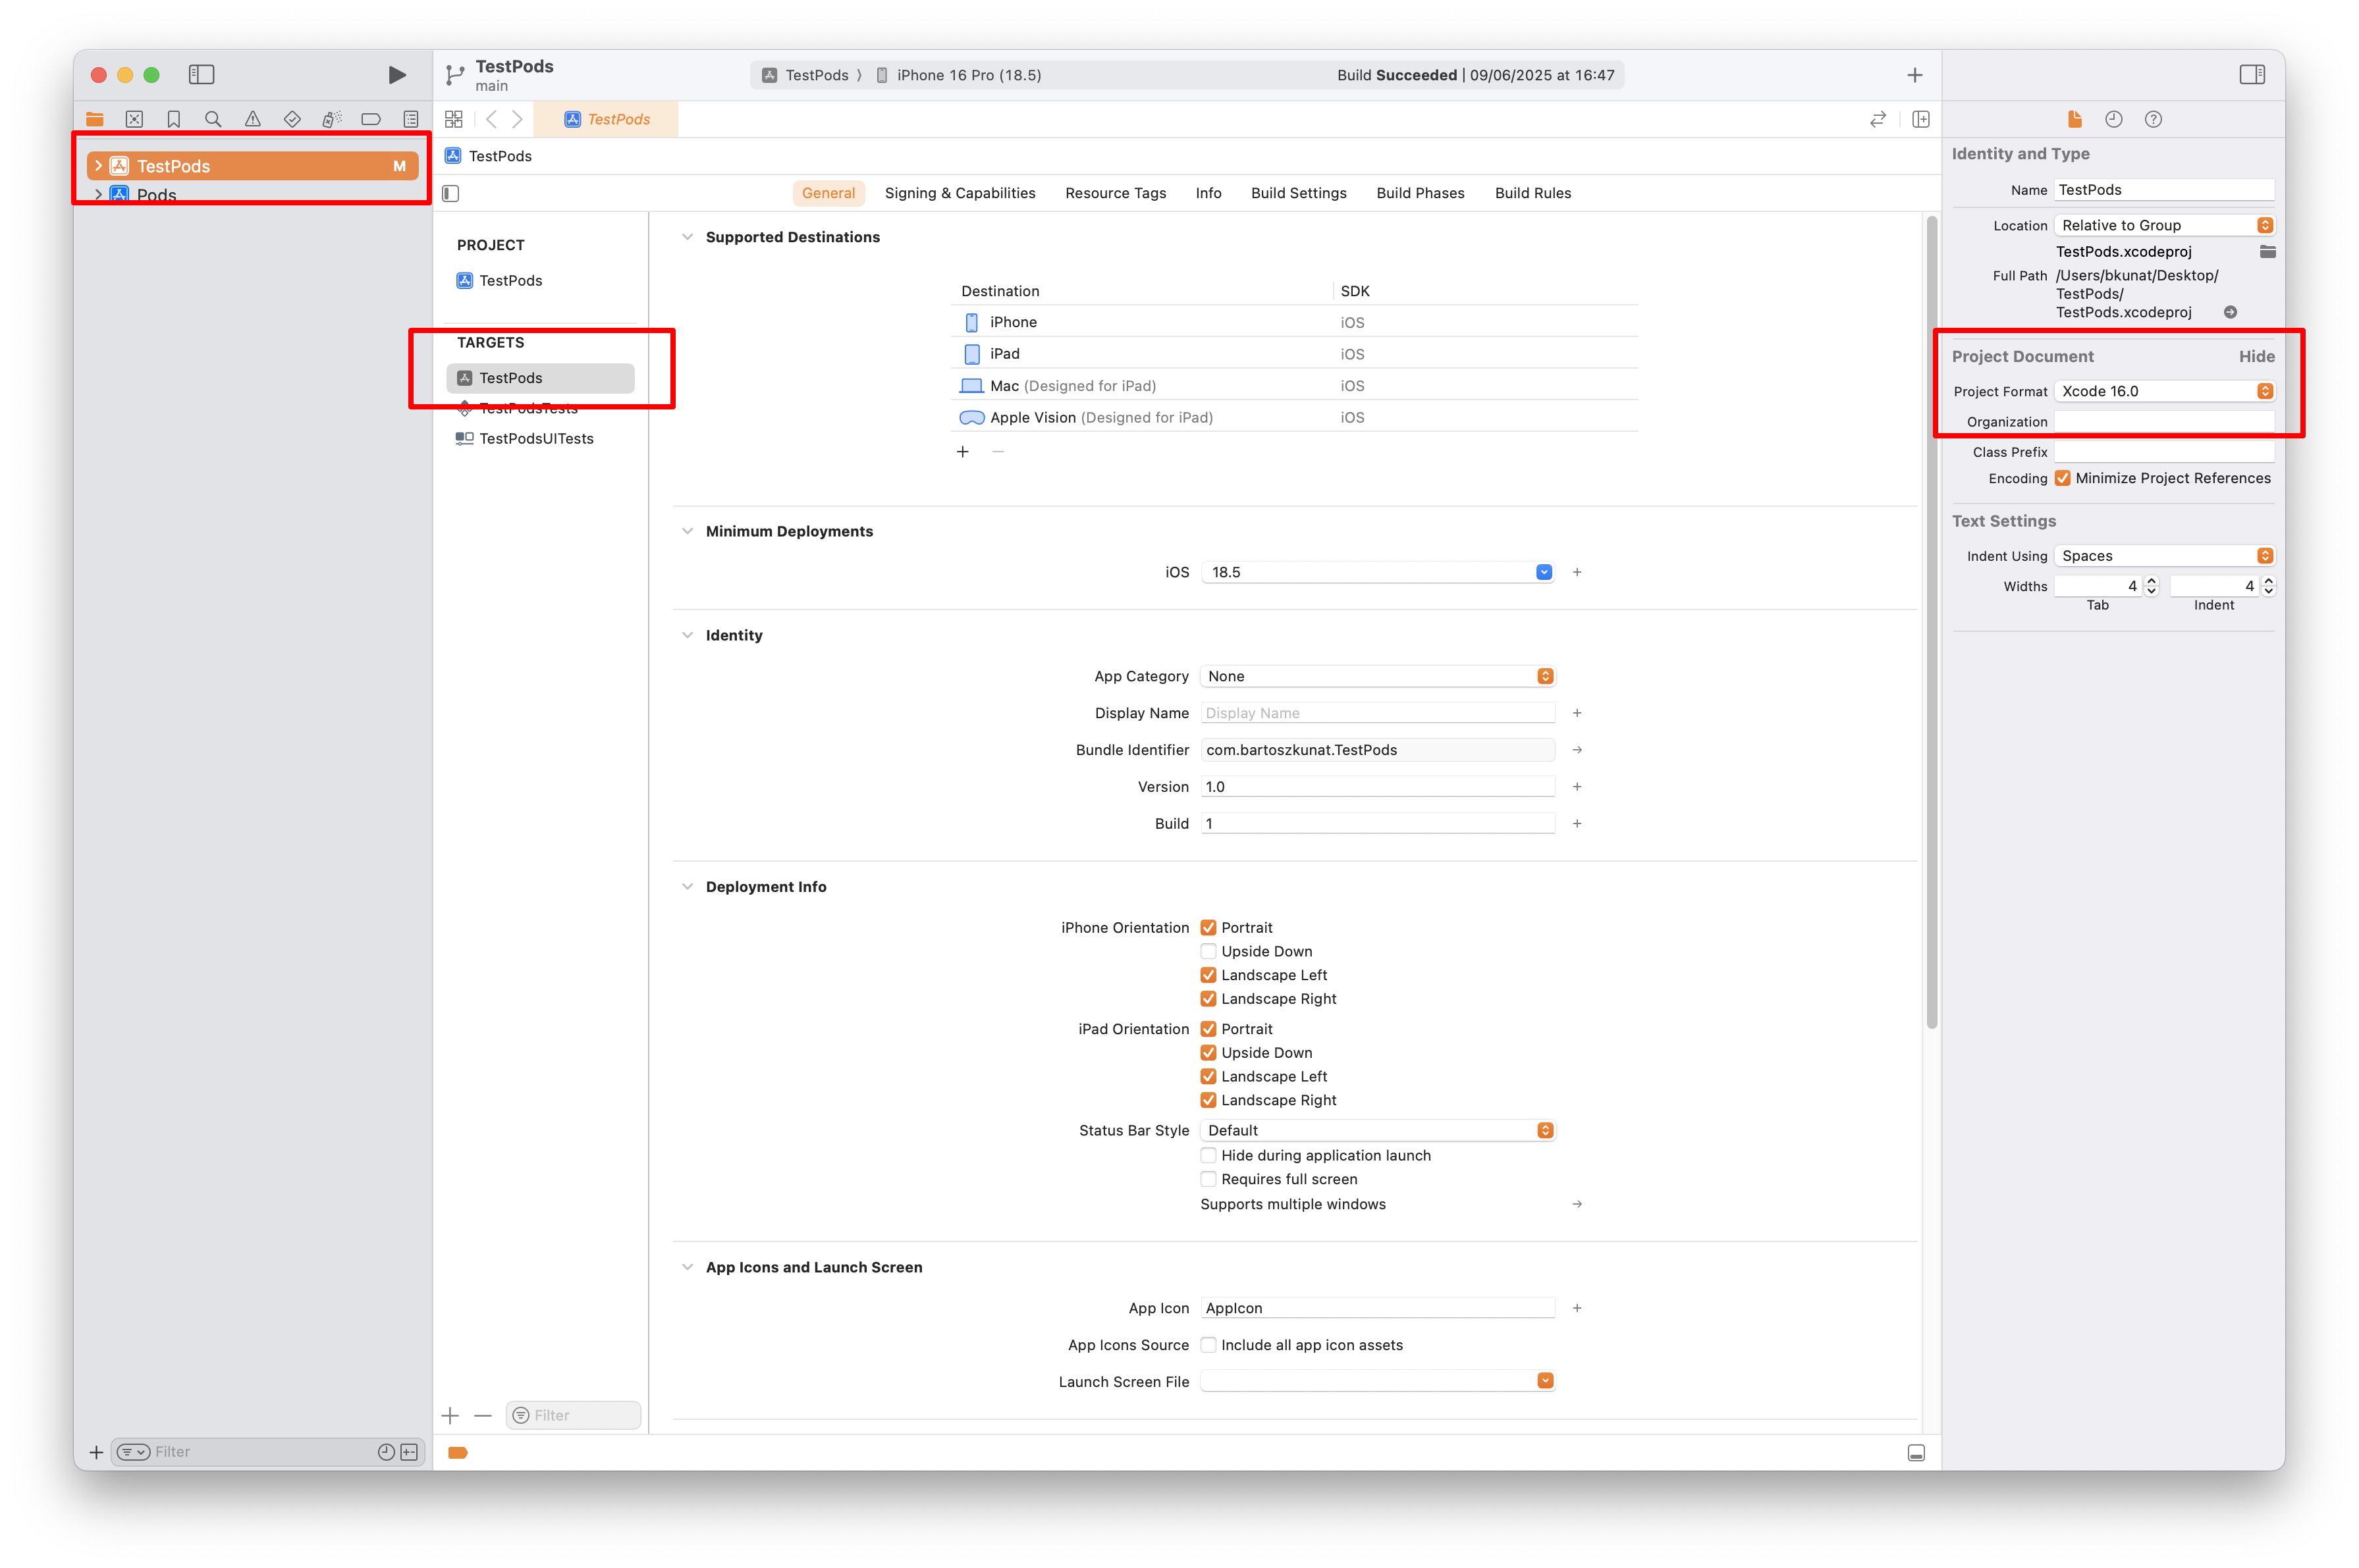Switch to Build Rules tab
The width and height of the screenshot is (2359, 1568).
click(x=1532, y=193)
